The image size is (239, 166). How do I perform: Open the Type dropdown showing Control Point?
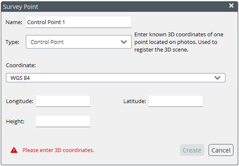79,42
